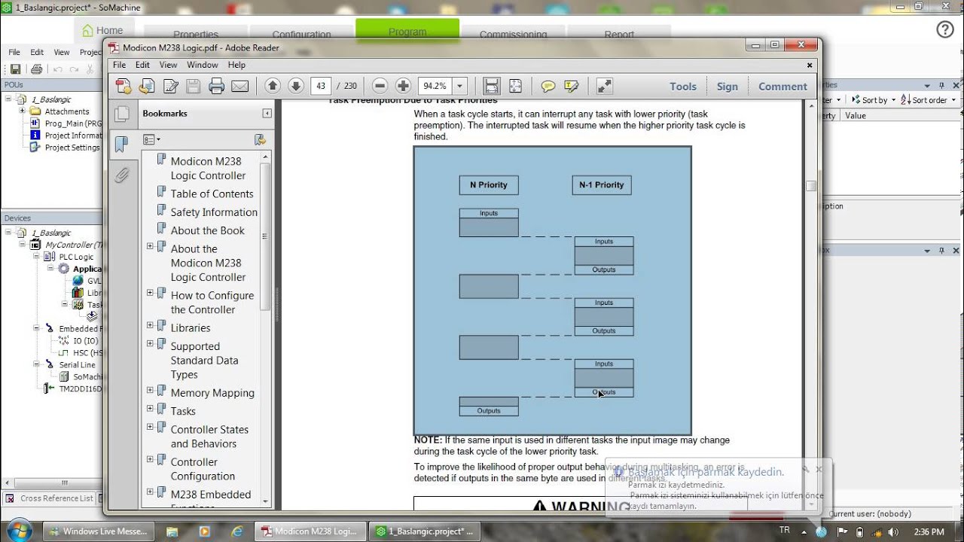Go to previous page with up arrow
Viewport: 964px width, 542px height.
point(273,86)
